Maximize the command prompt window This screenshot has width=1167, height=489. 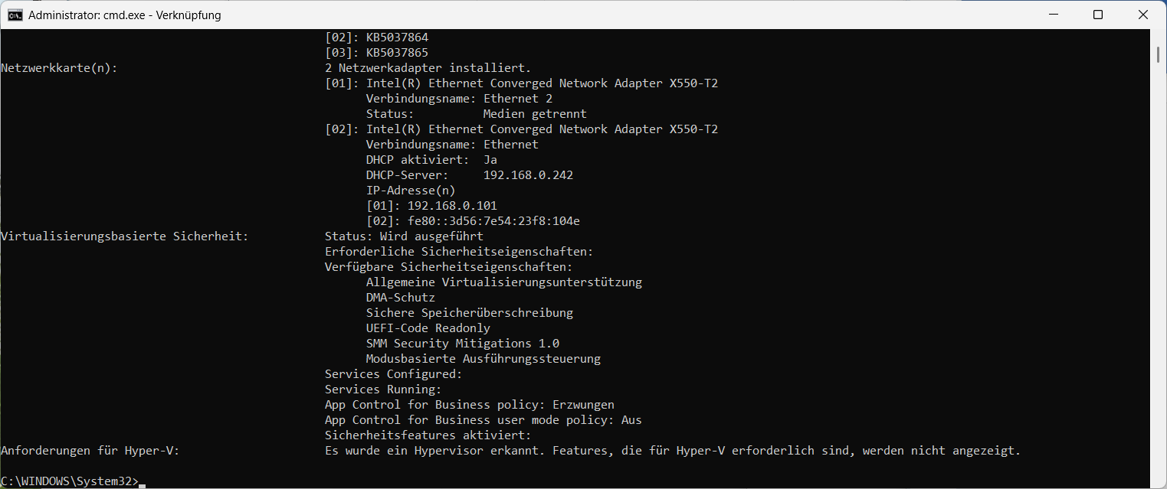click(x=1097, y=15)
